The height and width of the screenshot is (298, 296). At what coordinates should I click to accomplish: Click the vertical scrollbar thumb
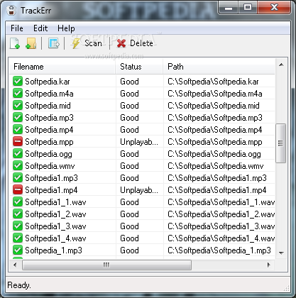[x=281, y=143]
